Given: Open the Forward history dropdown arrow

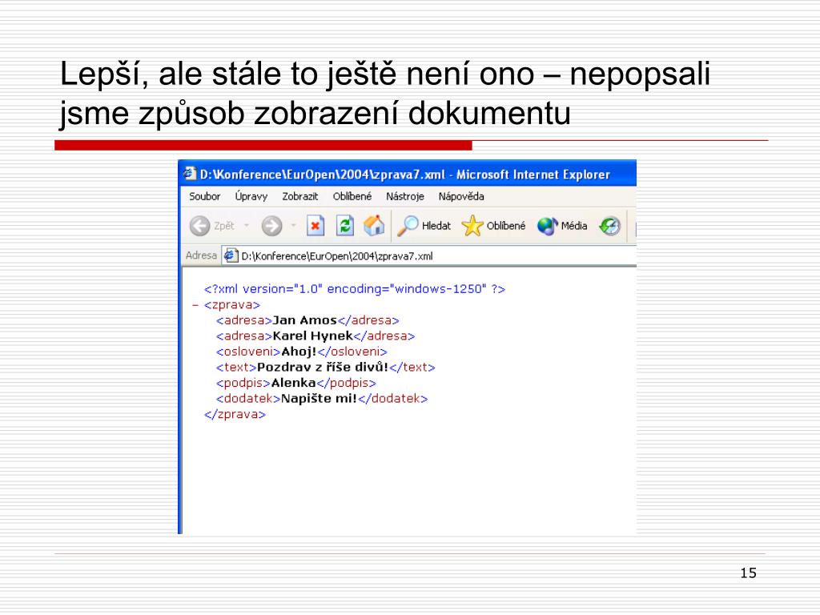Looking at the screenshot, I should coord(293,226).
